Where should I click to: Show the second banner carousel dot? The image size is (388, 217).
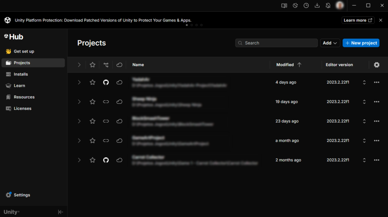[x=191, y=25]
